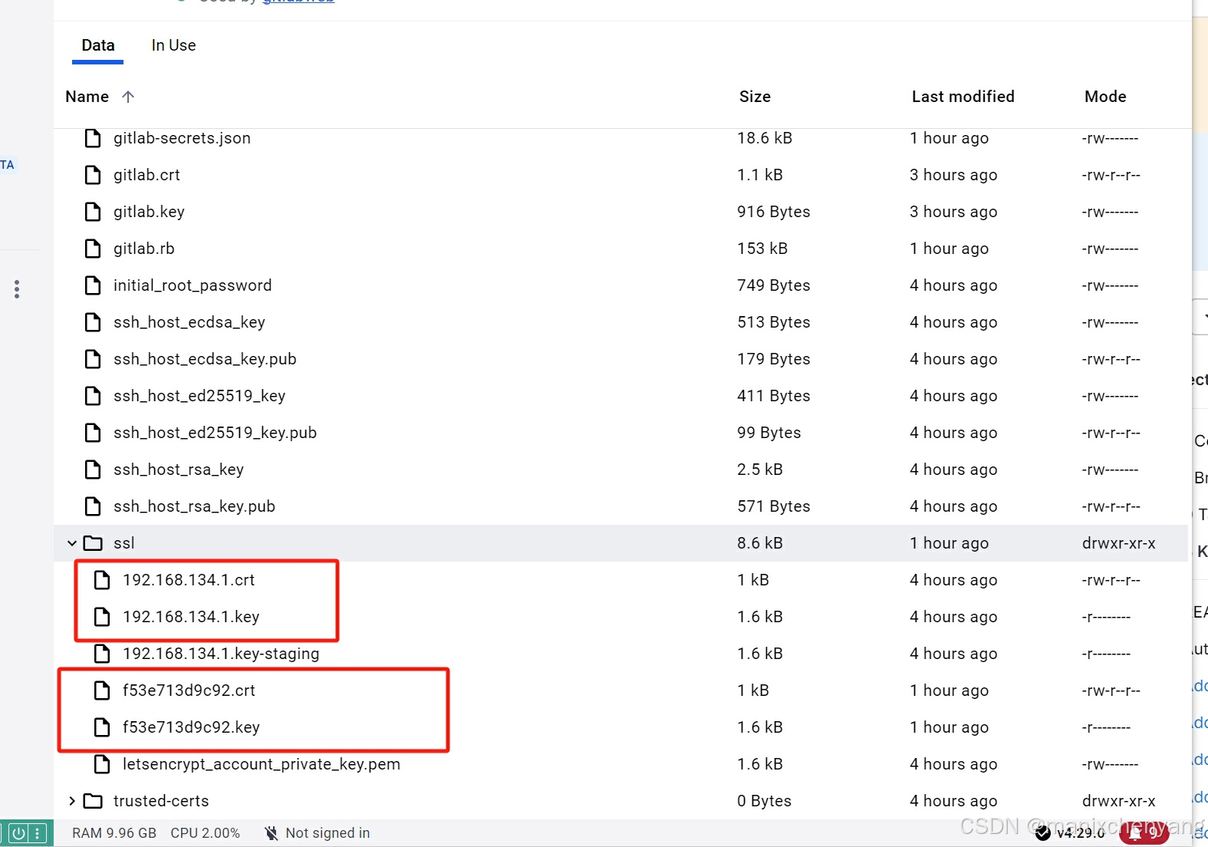Click file icon of ssh_host_rsa_key.pub
The image size is (1208, 847).
[93, 506]
